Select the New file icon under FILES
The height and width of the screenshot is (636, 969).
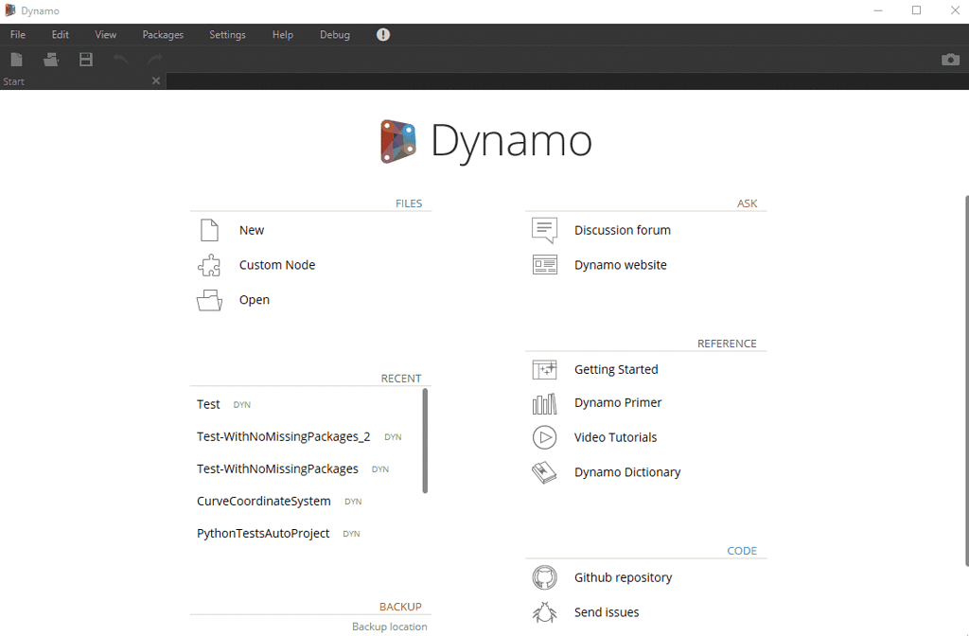(x=208, y=229)
